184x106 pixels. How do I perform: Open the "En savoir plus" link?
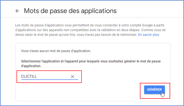[x=148, y=34]
